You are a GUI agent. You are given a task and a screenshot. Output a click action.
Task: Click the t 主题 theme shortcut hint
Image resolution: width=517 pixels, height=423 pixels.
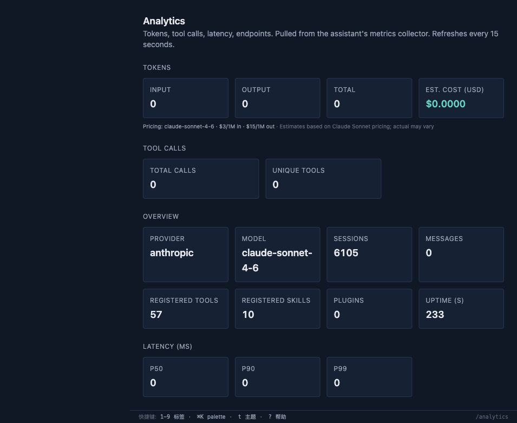(x=247, y=417)
